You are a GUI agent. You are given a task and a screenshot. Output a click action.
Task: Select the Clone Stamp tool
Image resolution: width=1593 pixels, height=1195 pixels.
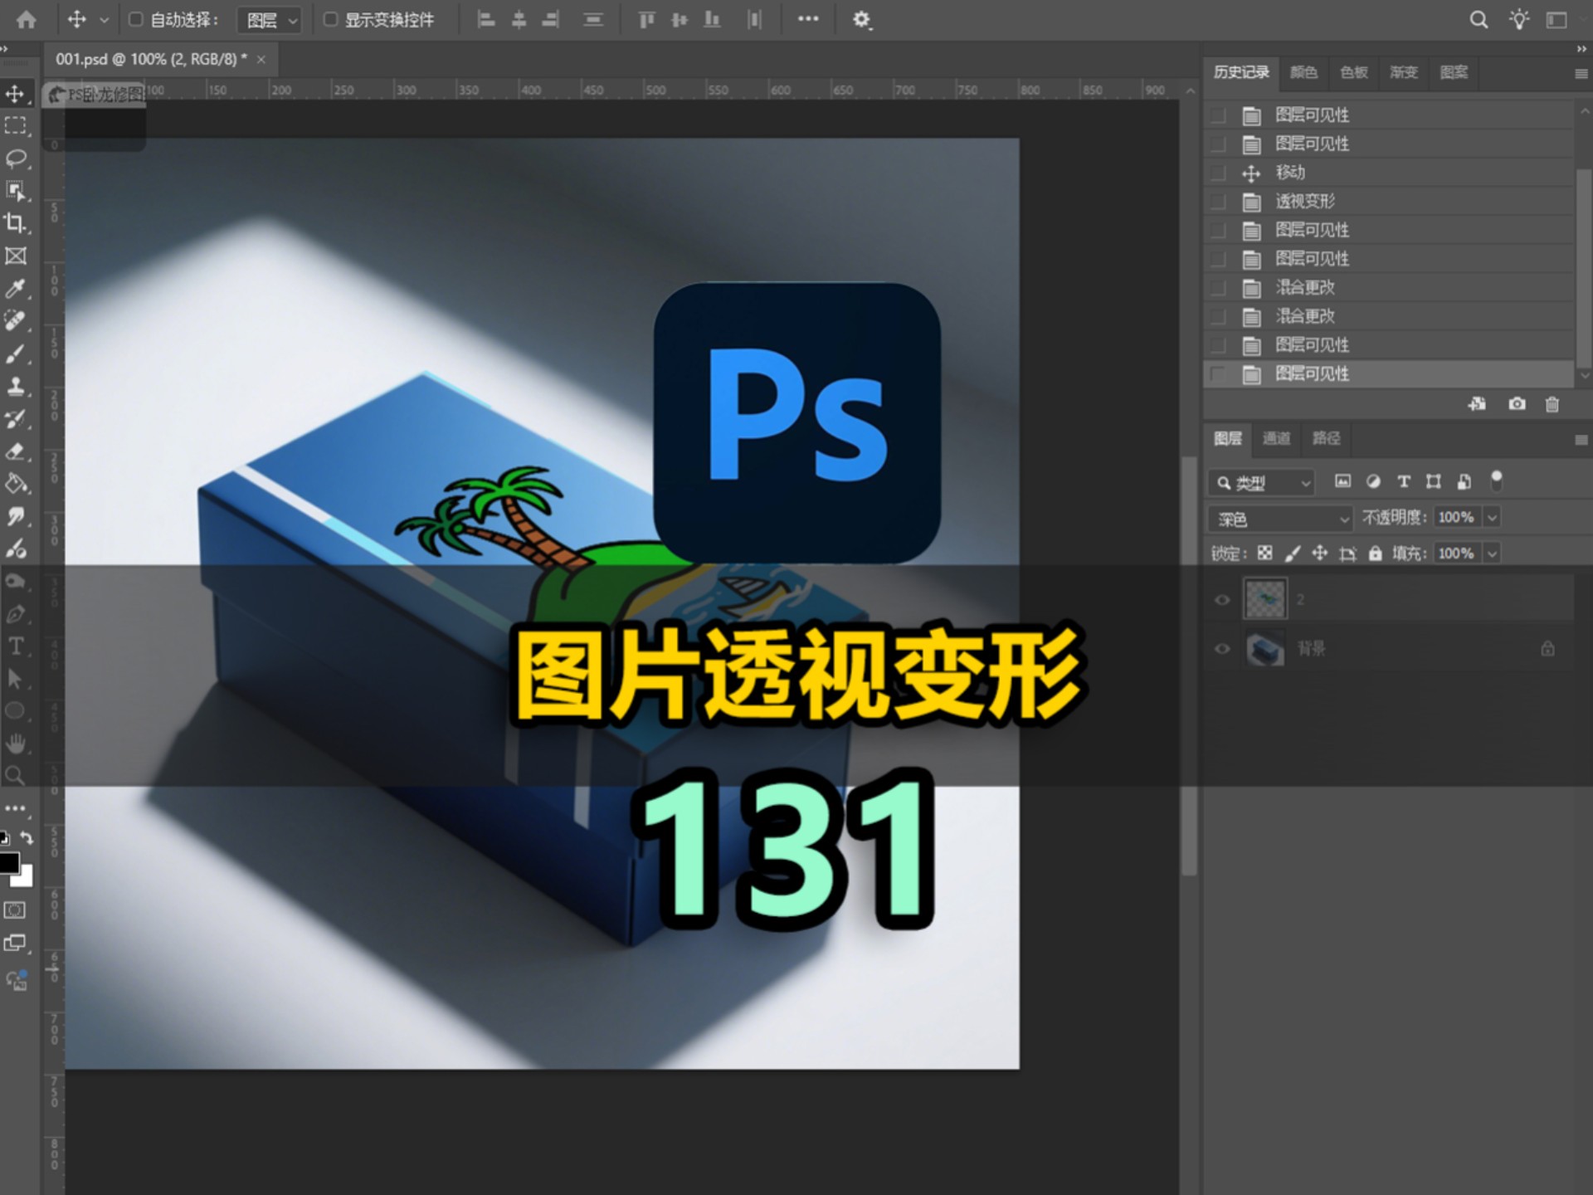tap(16, 386)
